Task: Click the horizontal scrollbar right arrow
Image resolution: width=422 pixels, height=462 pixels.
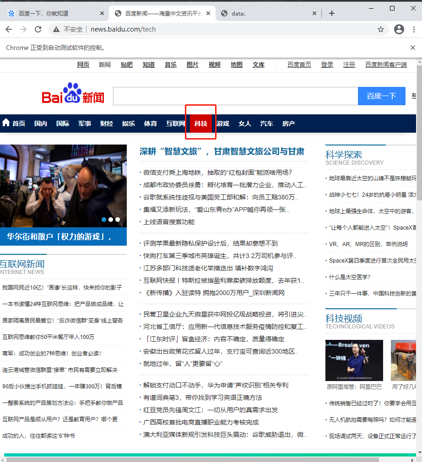Action: coord(412,460)
